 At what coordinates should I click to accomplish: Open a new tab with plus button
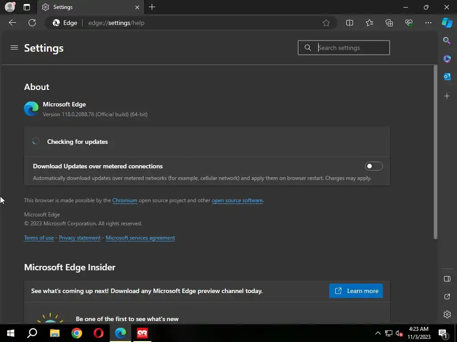coord(152,7)
